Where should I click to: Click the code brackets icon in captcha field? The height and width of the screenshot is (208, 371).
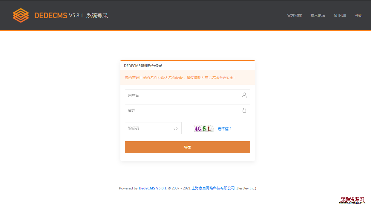click(x=176, y=129)
